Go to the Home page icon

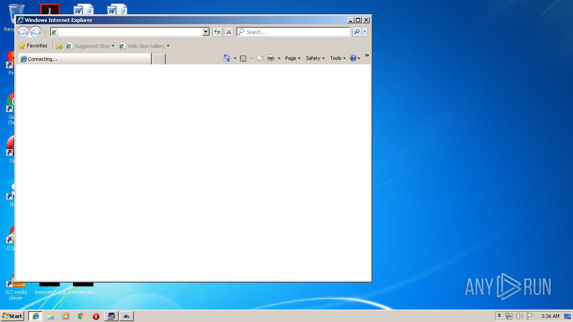[227, 58]
